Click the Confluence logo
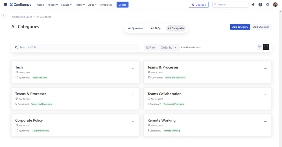The height and width of the screenshot is (147, 282). point(20,5)
